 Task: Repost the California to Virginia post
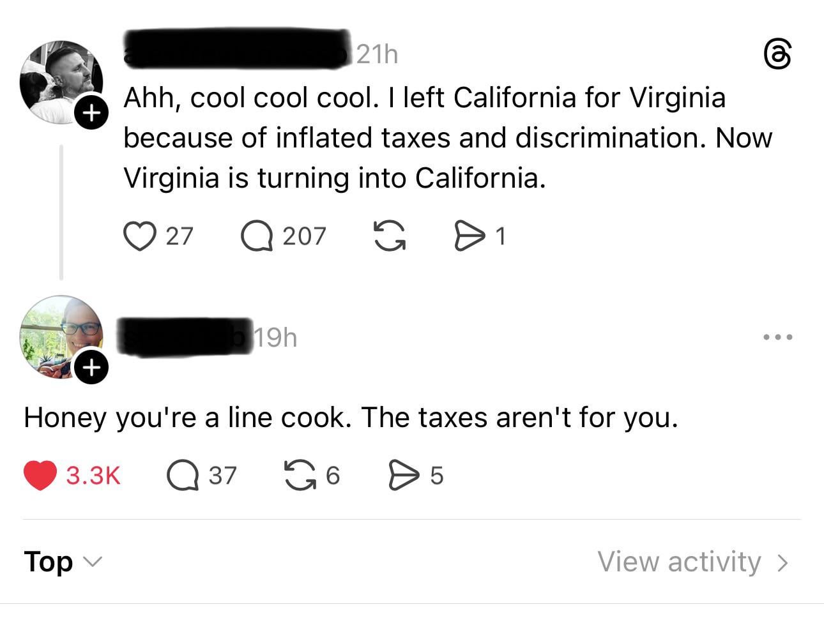(389, 236)
